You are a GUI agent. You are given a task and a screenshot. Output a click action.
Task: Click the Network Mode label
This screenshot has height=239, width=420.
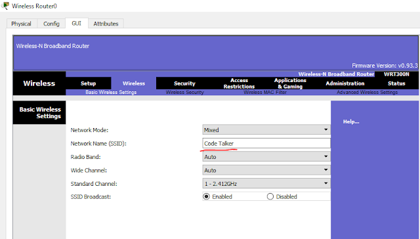click(89, 130)
